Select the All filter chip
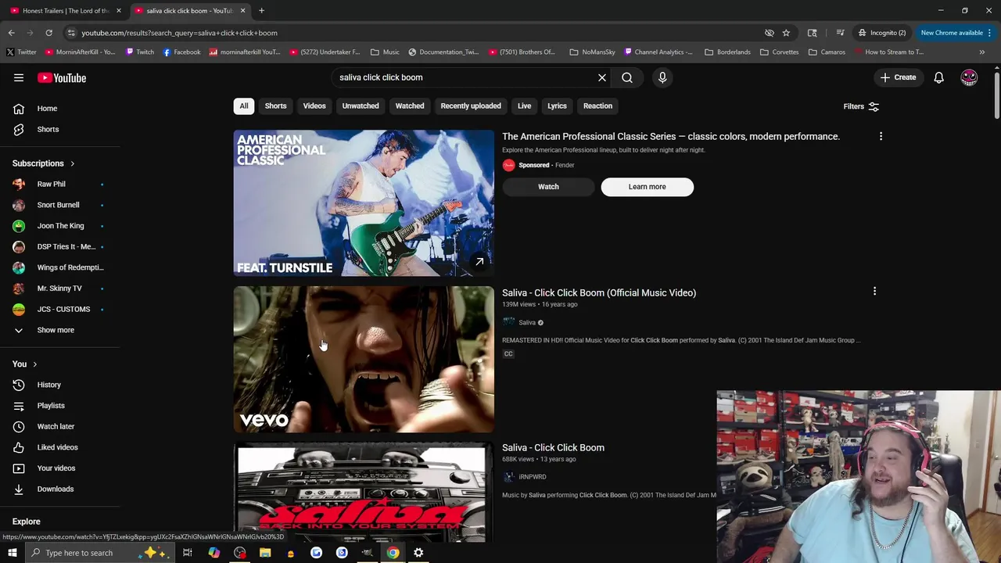Image resolution: width=1001 pixels, height=563 pixels. 244,106
